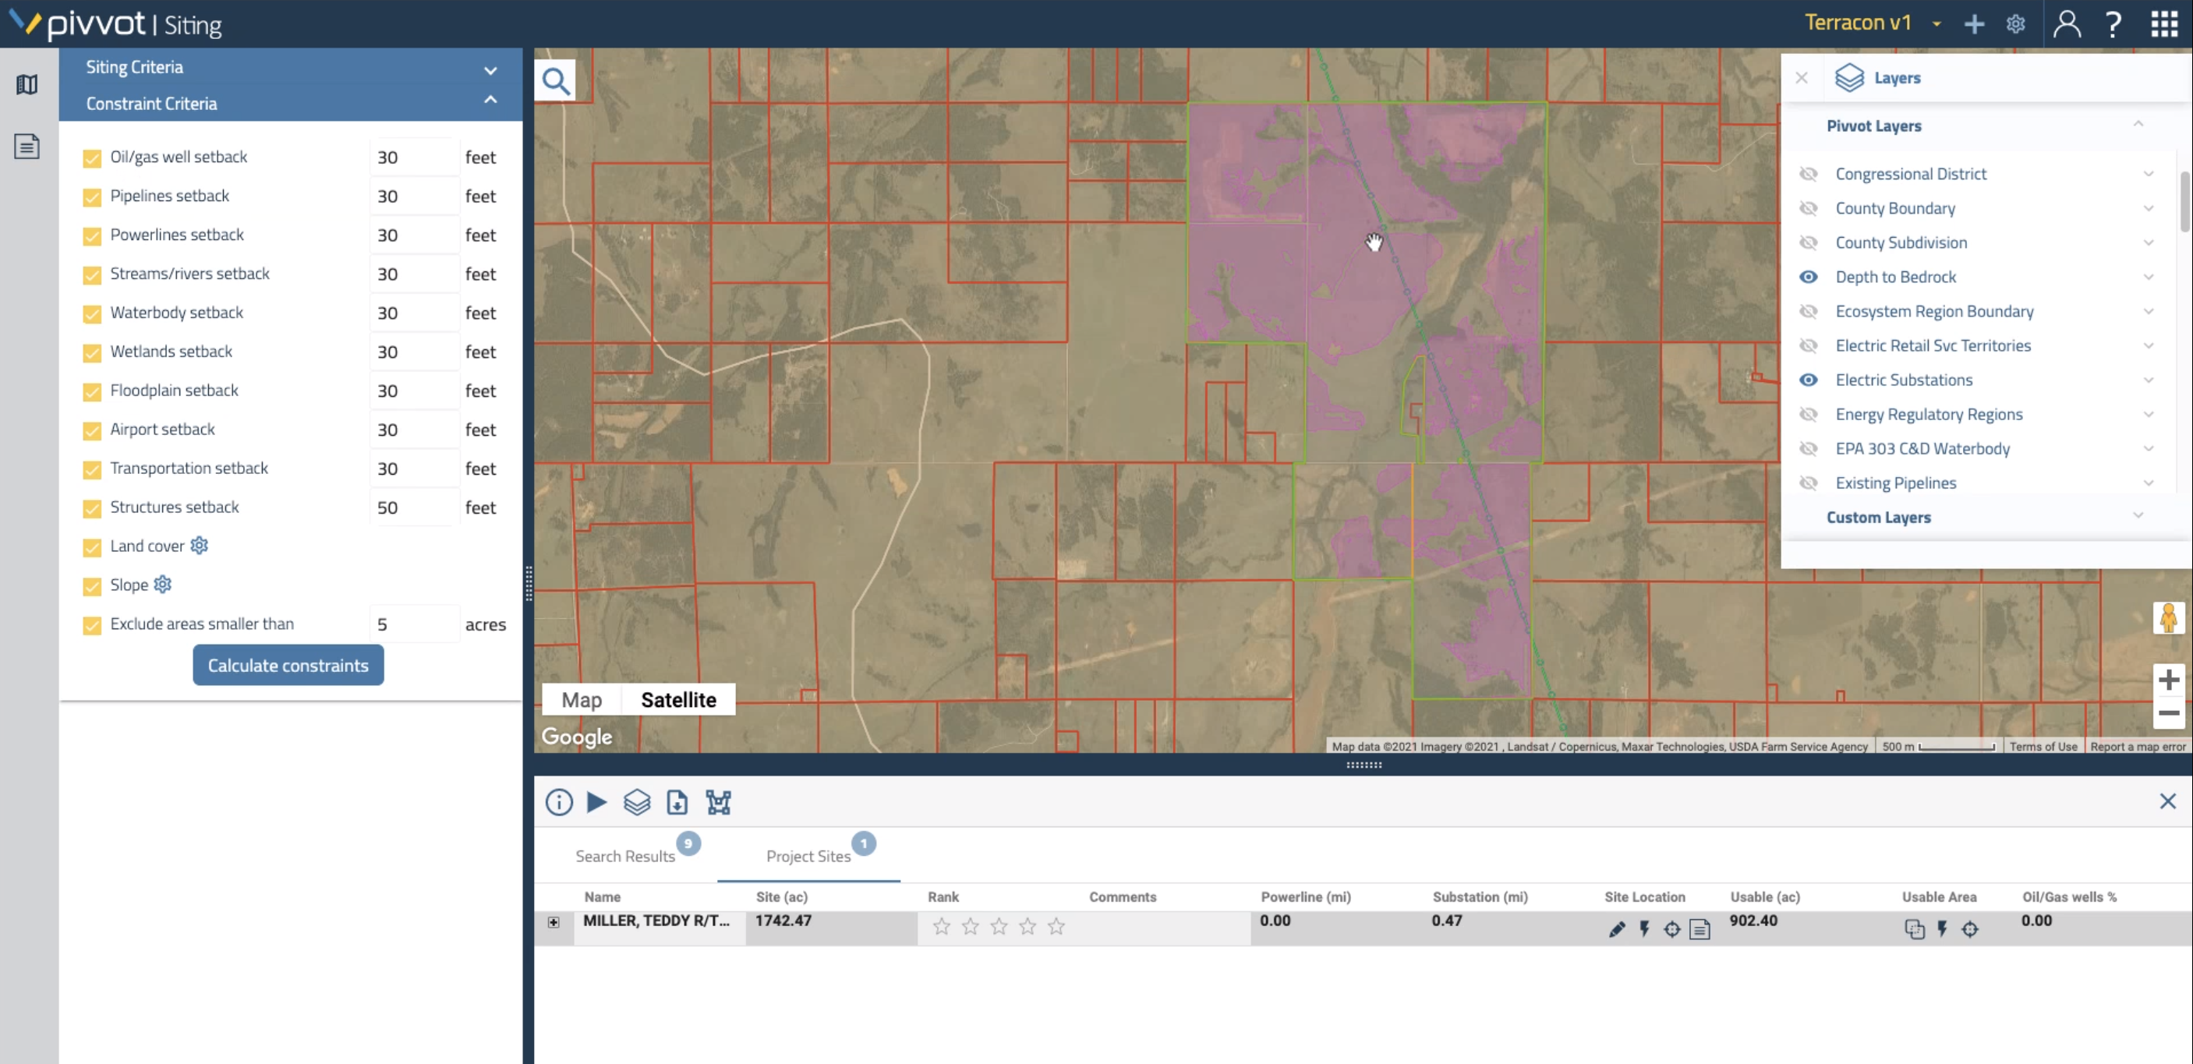The image size is (2193, 1064).
Task: Disable the Floodplan setback checkbox
Action: point(91,391)
